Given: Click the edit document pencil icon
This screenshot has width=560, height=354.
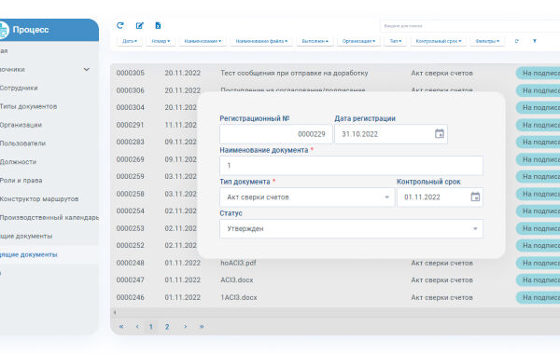Looking at the screenshot, I should click(x=140, y=26).
